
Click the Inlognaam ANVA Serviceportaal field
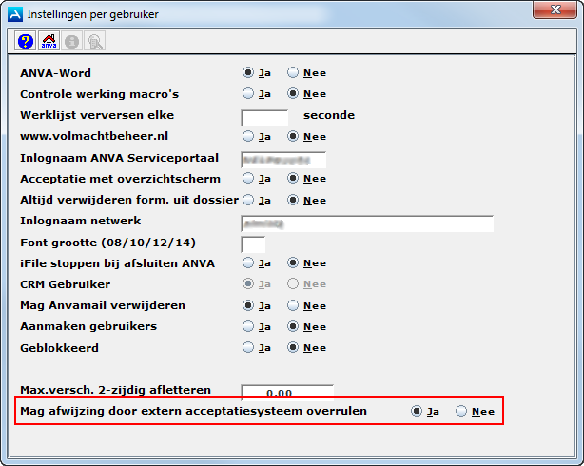point(283,158)
